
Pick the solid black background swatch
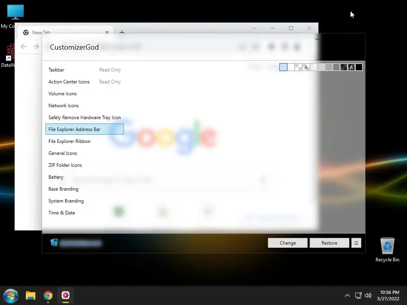pos(359,67)
